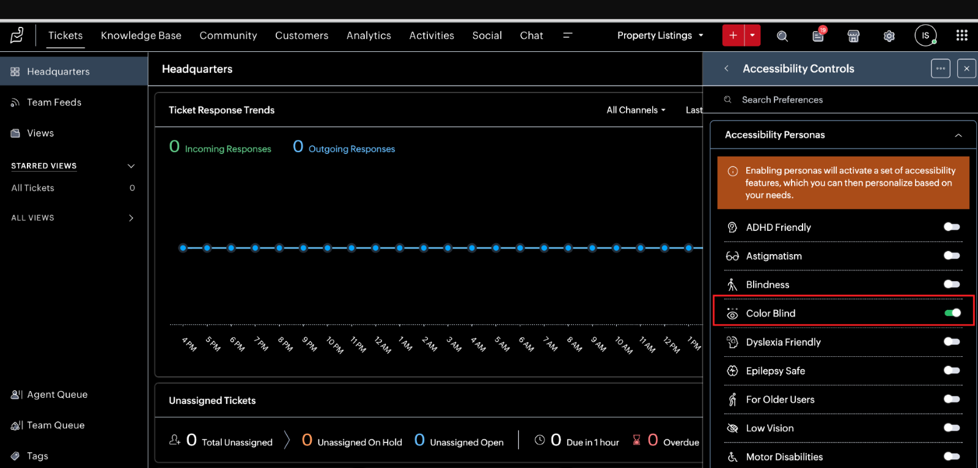Open the Tickets tab

click(x=65, y=35)
